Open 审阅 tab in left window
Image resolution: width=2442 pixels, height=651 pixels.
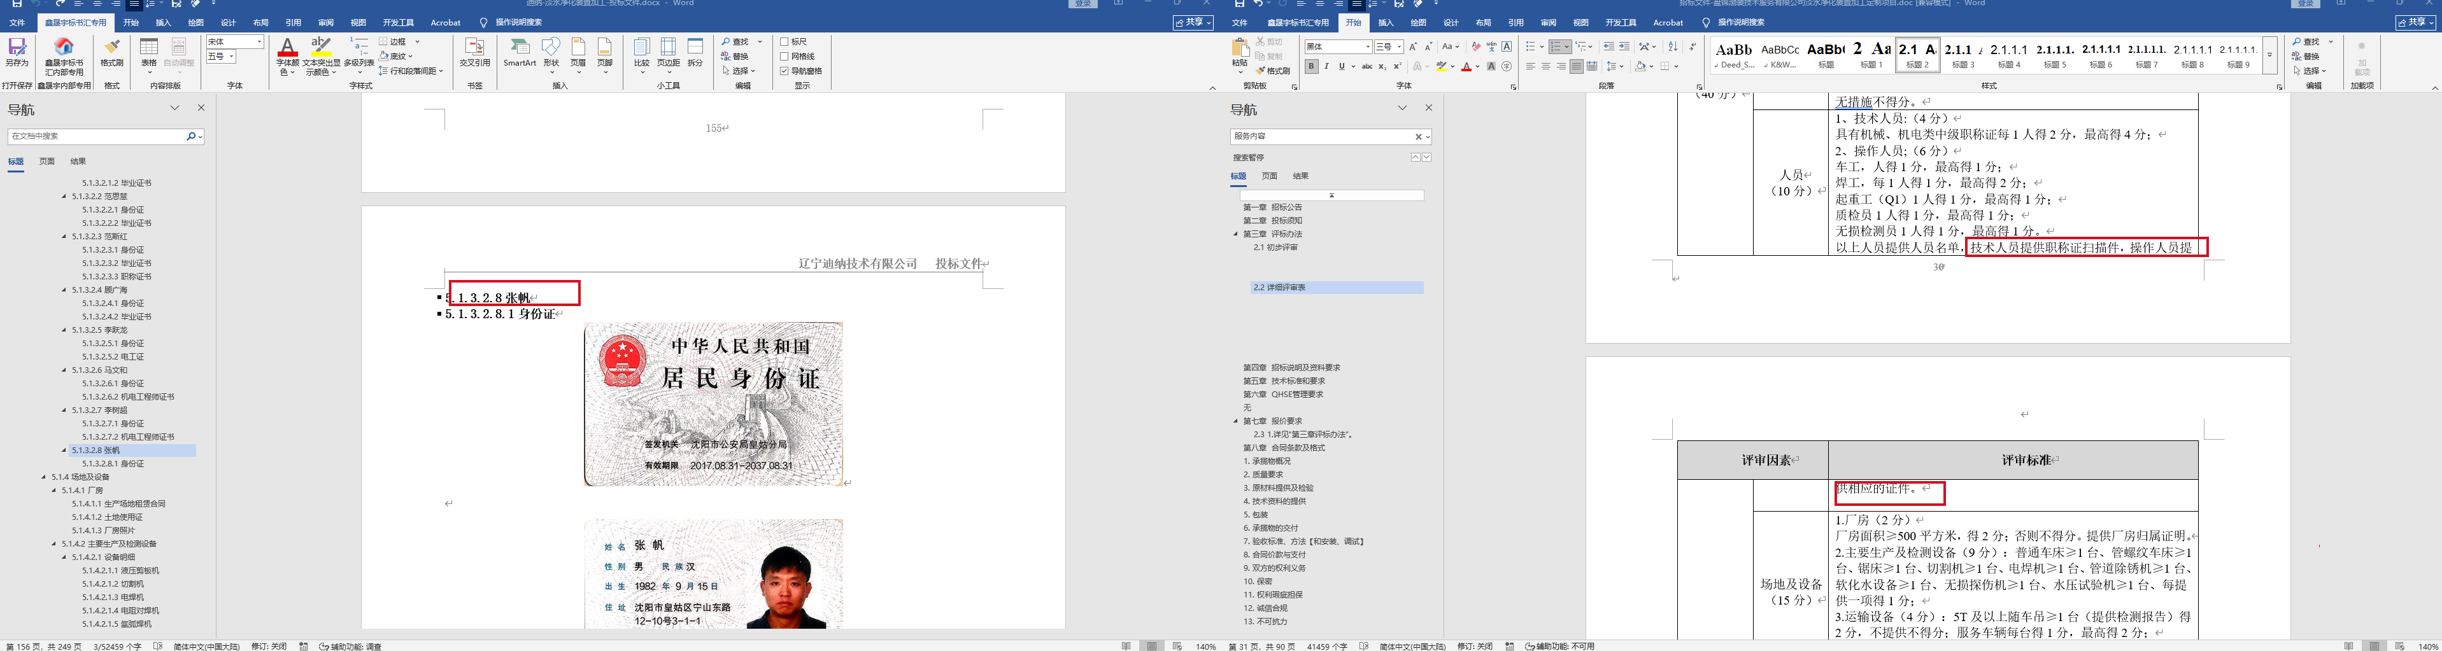tap(326, 23)
